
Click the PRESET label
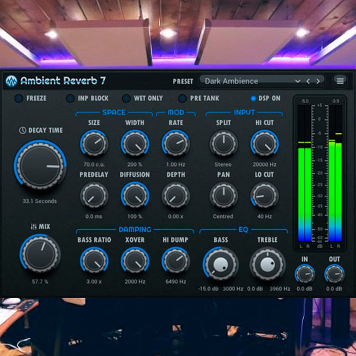[183, 81]
